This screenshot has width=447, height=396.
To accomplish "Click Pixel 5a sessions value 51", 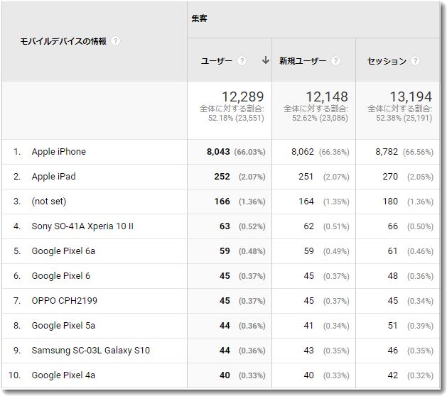I will [392, 326].
